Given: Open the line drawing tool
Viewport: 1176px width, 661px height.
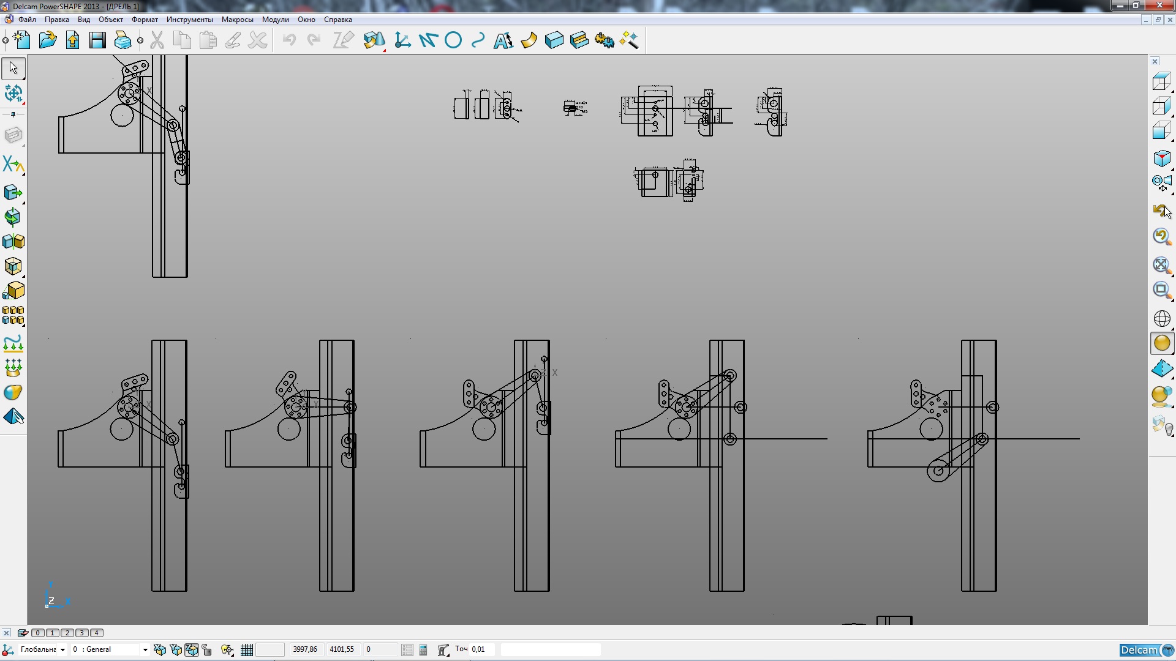Looking at the screenshot, I should pyautogui.click(x=428, y=40).
